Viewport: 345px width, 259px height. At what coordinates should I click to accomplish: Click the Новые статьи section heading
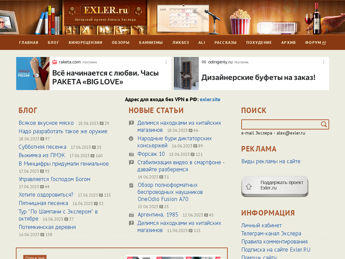(x=156, y=110)
